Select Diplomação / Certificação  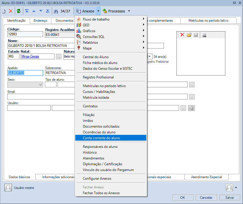pos(111,164)
